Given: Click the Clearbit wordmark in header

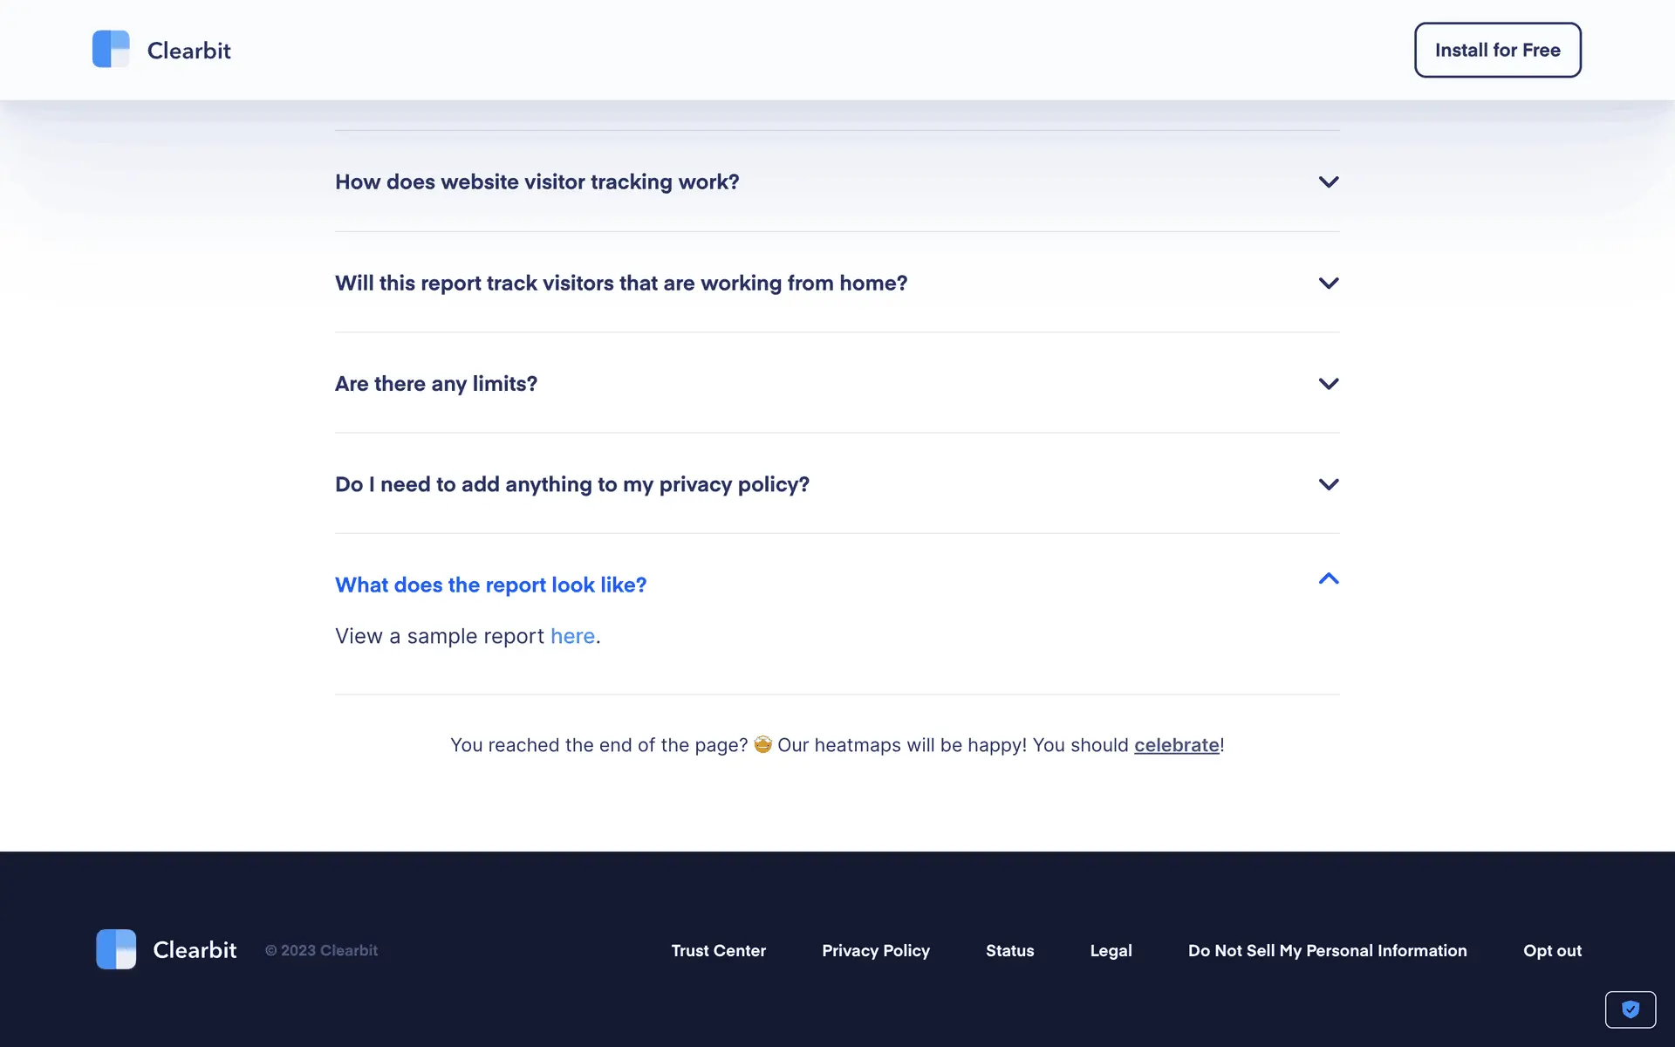Looking at the screenshot, I should coord(188,51).
